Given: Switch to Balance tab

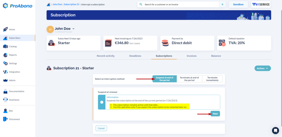Looking at the screenshot, I should [x=216, y=56].
